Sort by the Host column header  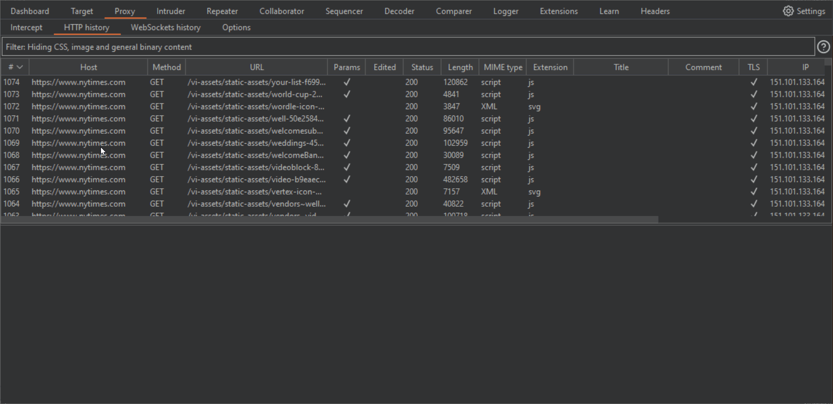click(89, 67)
